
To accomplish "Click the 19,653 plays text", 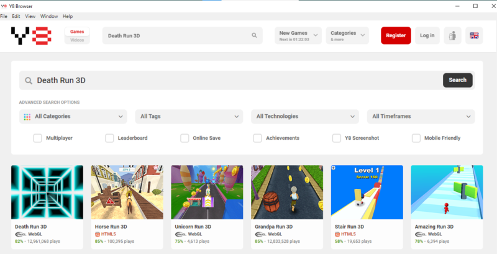I will pyautogui.click(x=360, y=242).
